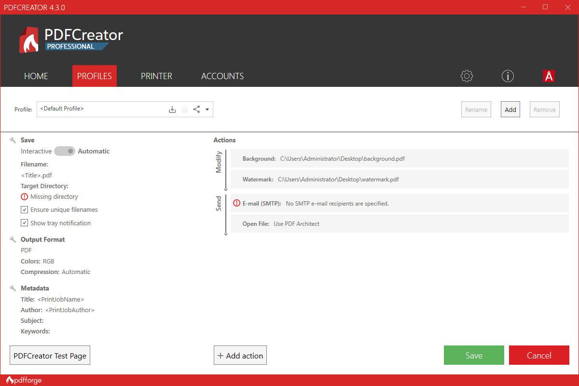Click Modify group label
The width and height of the screenshot is (579, 386).
pos(219,162)
